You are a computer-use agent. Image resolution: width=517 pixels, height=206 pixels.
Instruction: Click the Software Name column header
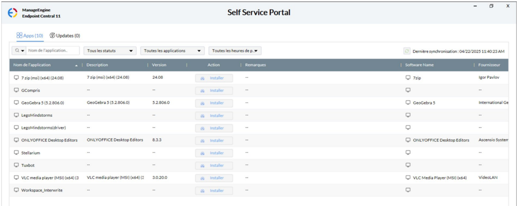[x=419, y=65]
